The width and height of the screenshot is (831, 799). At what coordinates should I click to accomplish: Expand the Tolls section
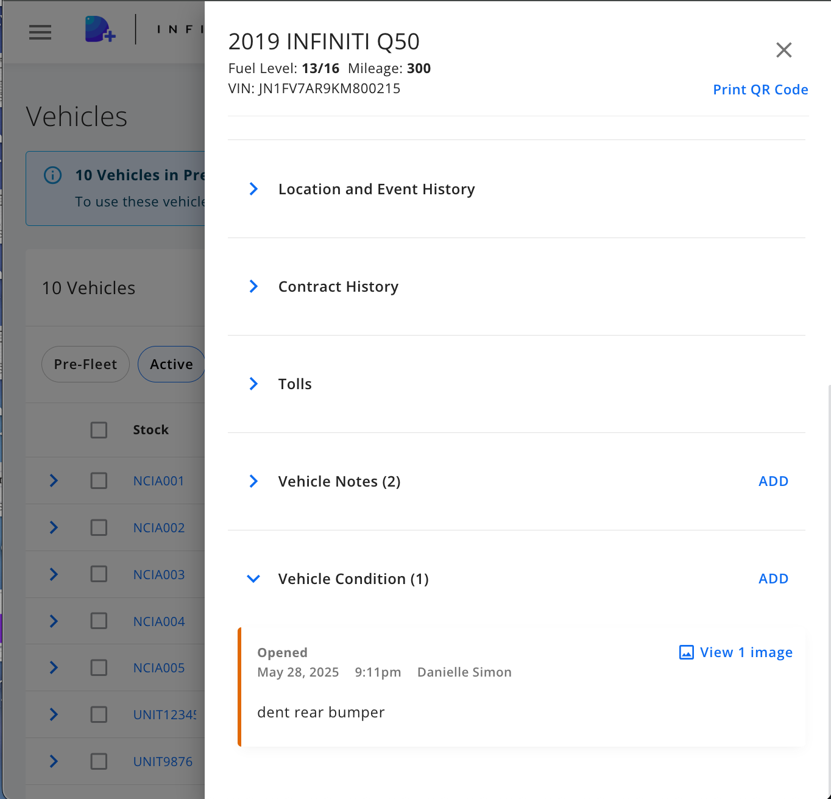tap(253, 384)
